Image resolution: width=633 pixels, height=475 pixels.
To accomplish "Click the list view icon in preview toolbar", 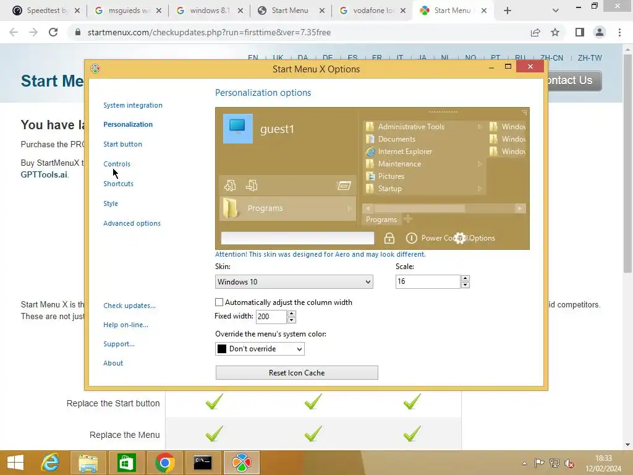I will point(344,186).
